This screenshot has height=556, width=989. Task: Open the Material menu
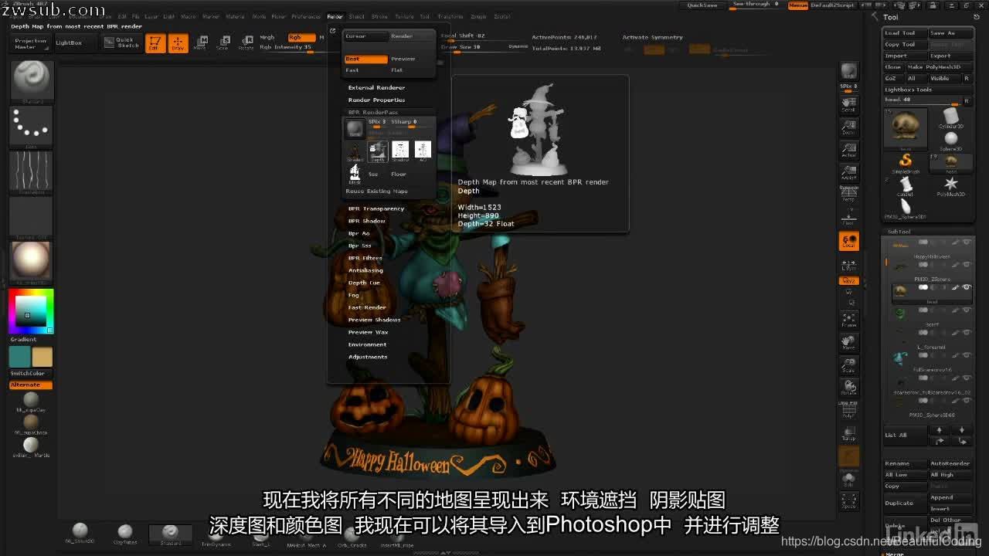pos(235,16)
